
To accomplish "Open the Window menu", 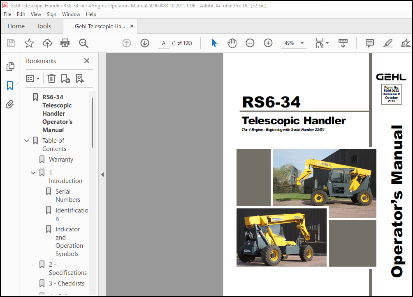I will tap(71, 14).
